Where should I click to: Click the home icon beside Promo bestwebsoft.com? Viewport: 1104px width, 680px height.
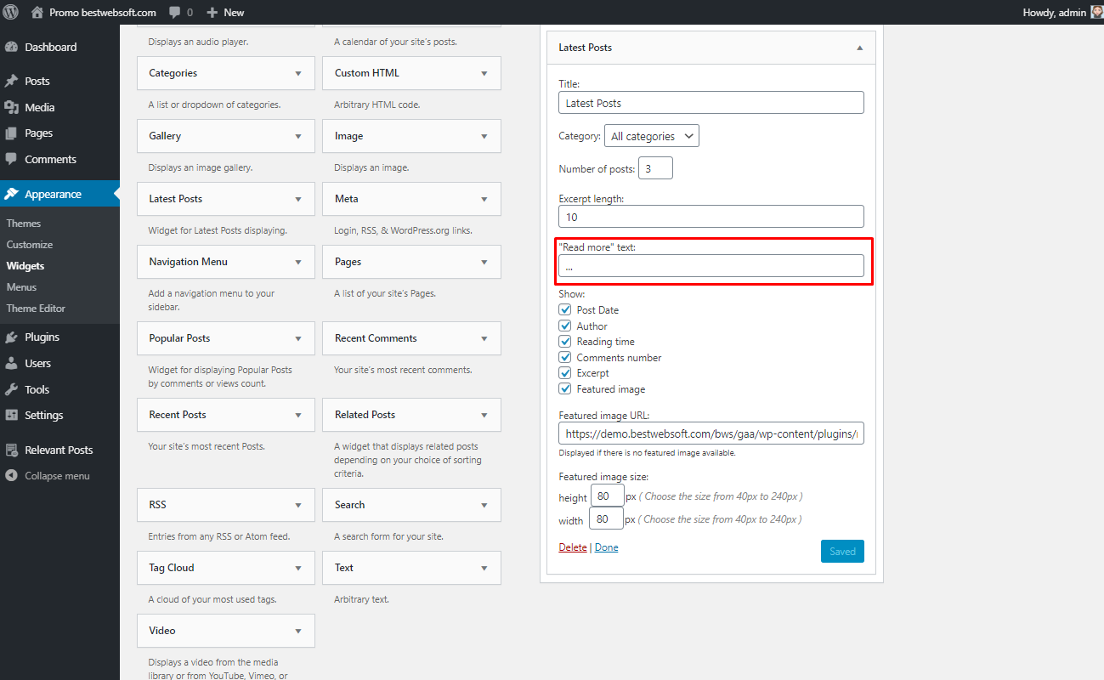click(x=37, y=12)
